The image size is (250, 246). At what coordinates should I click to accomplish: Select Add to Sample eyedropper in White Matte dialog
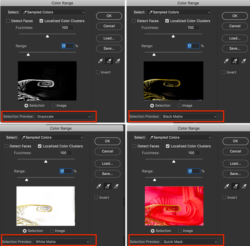(x=107, y=186)
